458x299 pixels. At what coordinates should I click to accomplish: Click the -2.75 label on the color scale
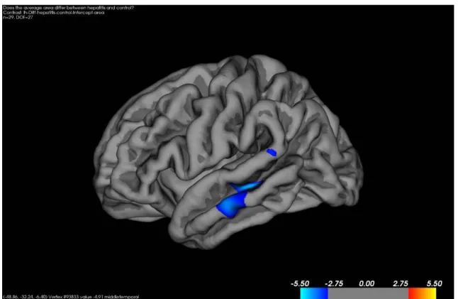[x=334, y=283]
